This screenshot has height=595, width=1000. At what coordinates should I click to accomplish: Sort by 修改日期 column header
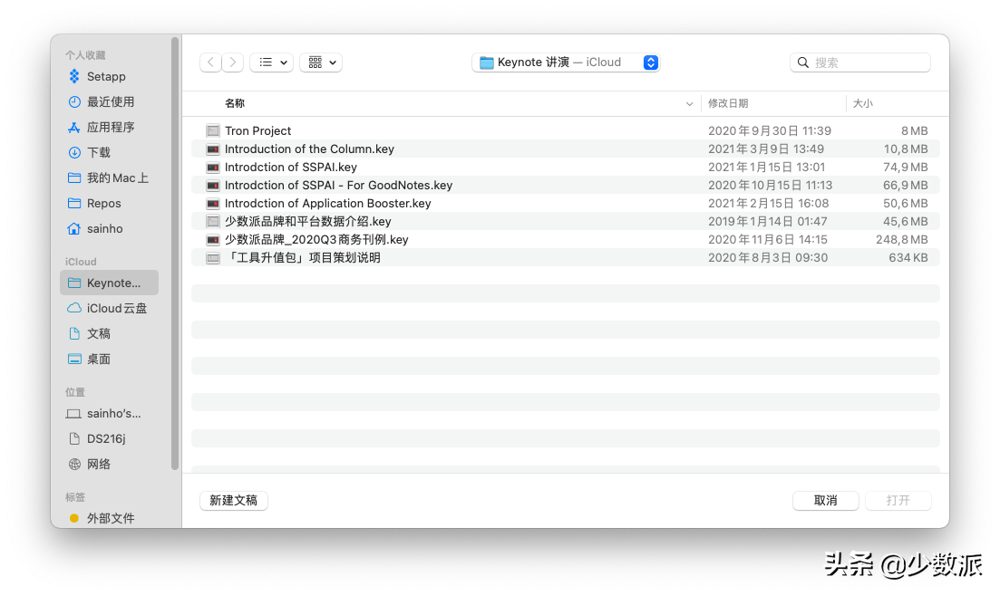[x=728, y=103]
